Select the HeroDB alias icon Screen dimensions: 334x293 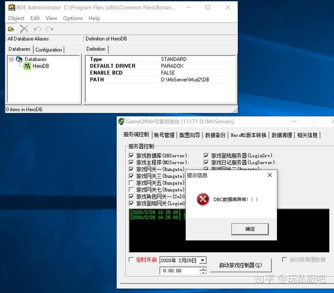pos(27,66)
